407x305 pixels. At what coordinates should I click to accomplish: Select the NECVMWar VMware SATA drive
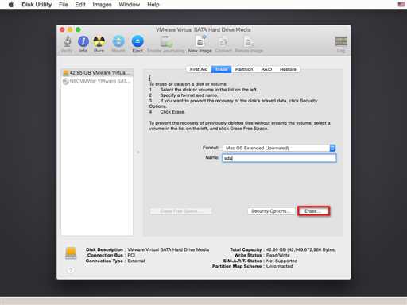click(97, 81)
